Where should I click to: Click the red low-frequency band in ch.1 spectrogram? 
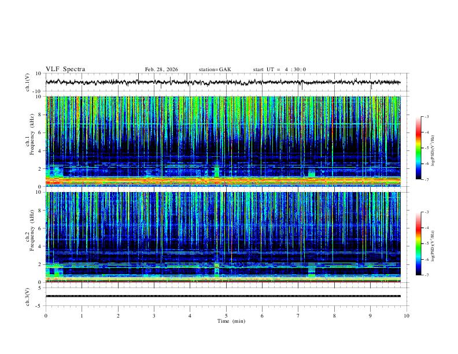pos(223,180)
